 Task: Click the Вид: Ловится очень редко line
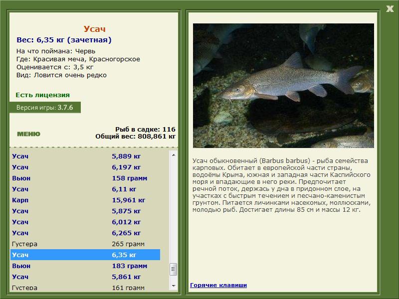61,75
